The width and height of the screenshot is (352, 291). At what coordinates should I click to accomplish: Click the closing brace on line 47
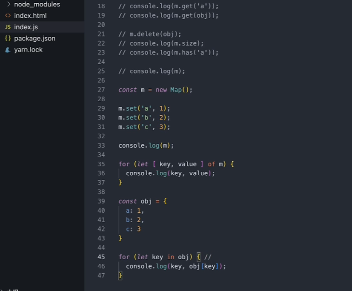(120, 276)
